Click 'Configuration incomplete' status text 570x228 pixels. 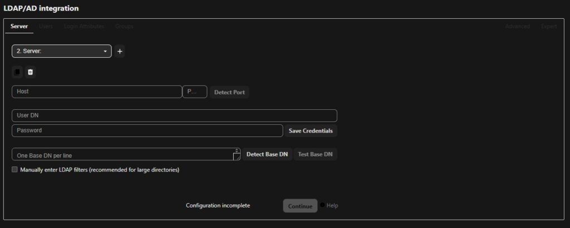point(218,205)
